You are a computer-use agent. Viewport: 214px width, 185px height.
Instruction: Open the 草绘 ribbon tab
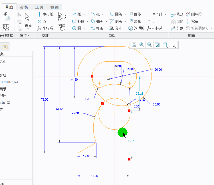point(9,7)
